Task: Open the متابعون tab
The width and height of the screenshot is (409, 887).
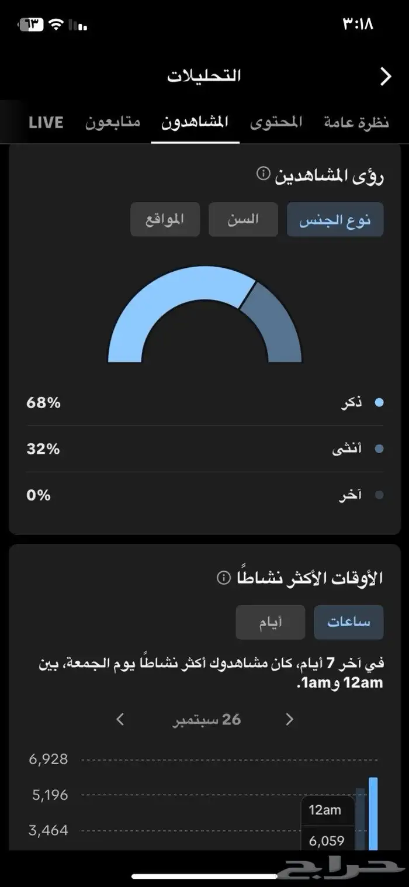Action: click(x=112, y=122)
